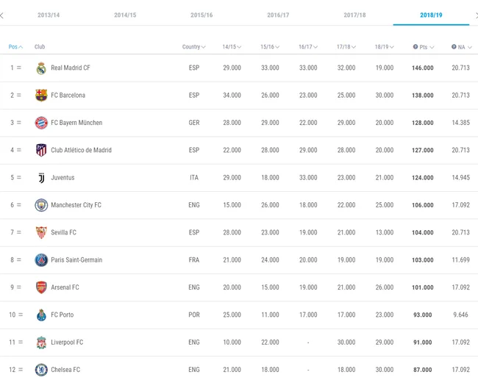Click Sevilla's total 104.000
Image resolution: width=478 pixels, height=383 pixels.
point(423,232)
